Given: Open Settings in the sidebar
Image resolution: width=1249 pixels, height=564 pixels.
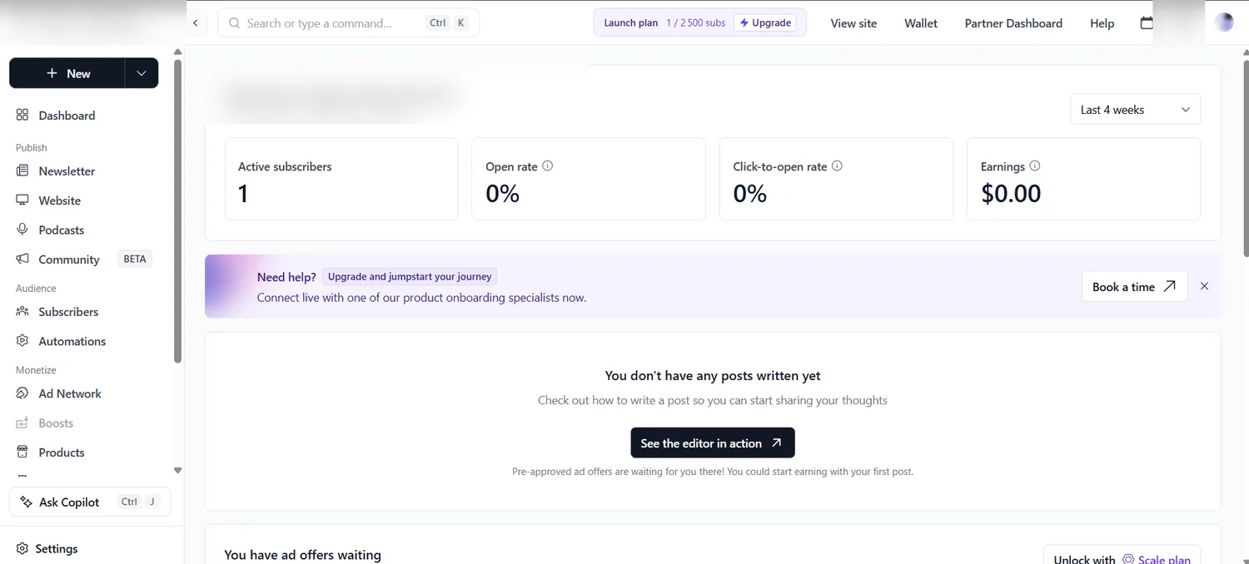Looking at the screenshot, I should point(57,549).
